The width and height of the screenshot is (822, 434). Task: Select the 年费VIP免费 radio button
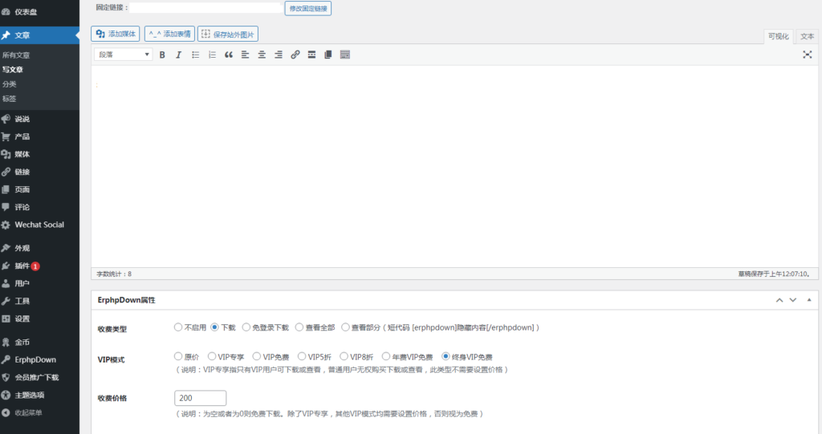386,356
